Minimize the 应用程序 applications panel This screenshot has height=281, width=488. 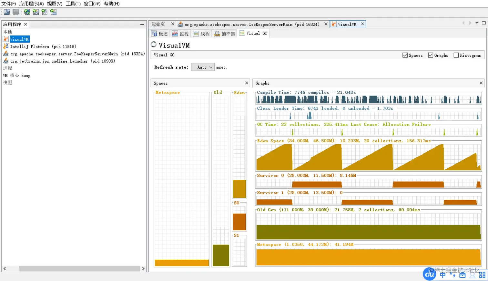tap(142, 24)
